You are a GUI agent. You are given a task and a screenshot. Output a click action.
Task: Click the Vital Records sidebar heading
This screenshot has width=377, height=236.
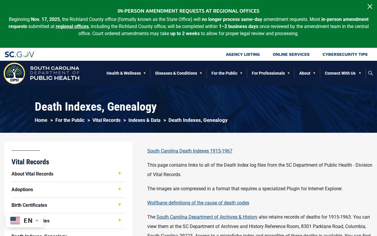click(x=30, y=162)
